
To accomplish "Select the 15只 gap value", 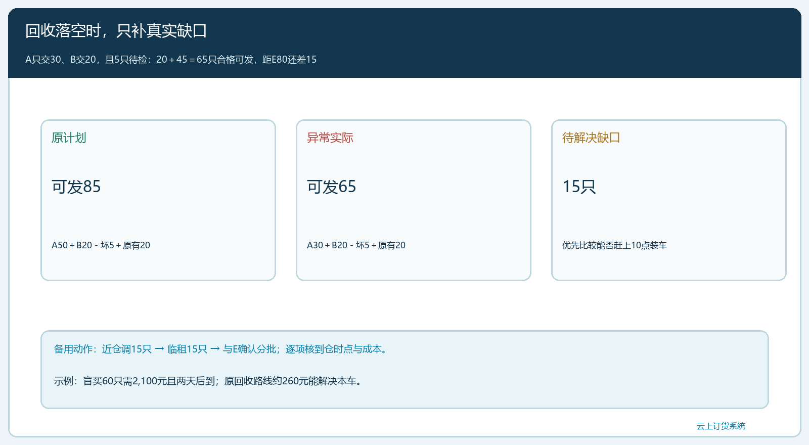I will 579,187.
